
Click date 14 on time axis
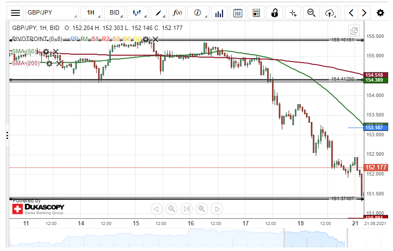tap(81, 223)
